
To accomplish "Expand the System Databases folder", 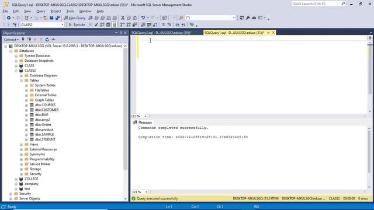I will point(16,56).
